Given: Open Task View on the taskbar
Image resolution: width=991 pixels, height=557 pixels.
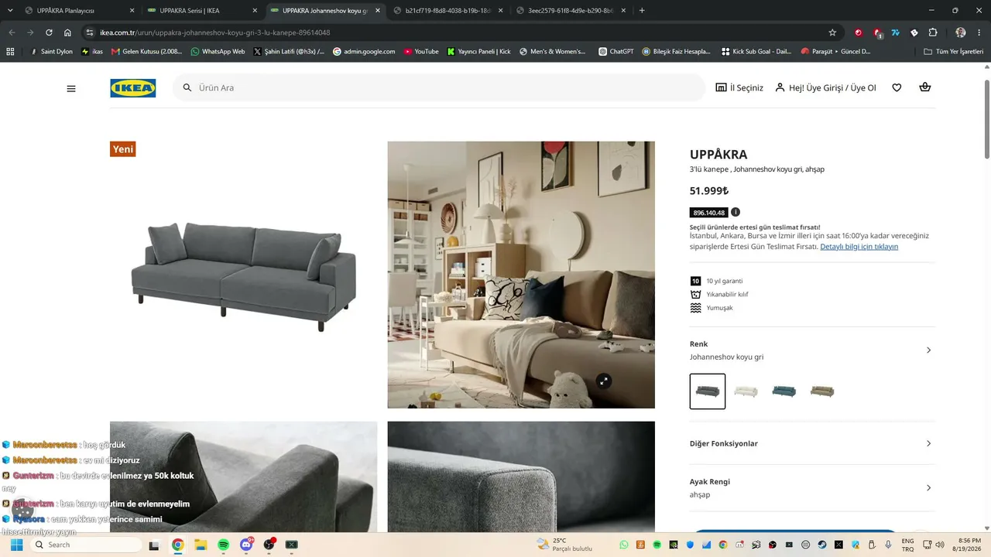Looking at the screenshot, I should coord(154,545).
